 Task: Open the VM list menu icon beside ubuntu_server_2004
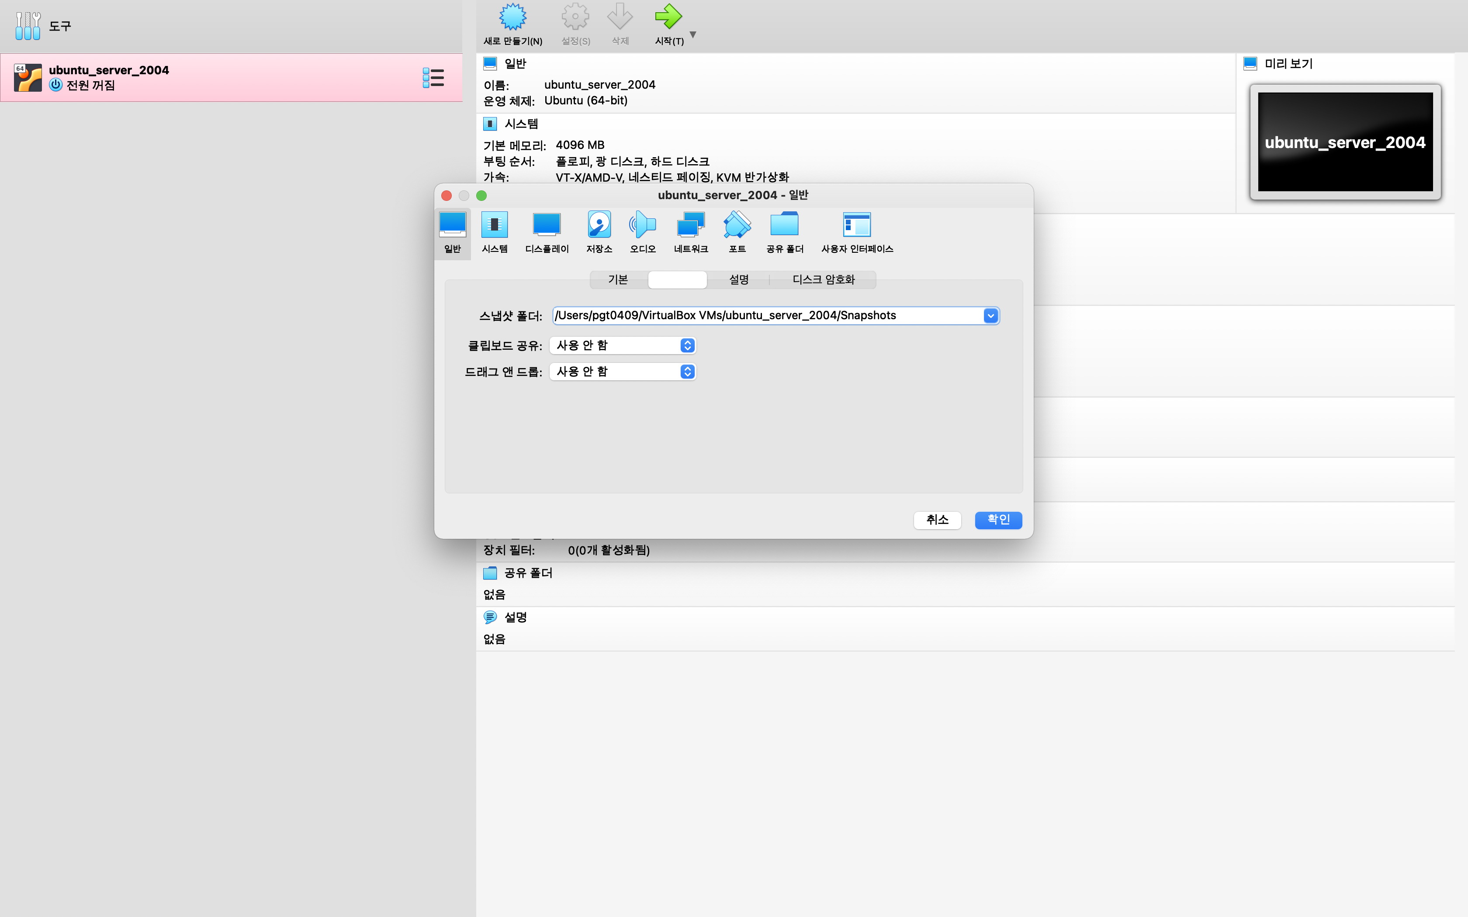(x=433, y=78)
